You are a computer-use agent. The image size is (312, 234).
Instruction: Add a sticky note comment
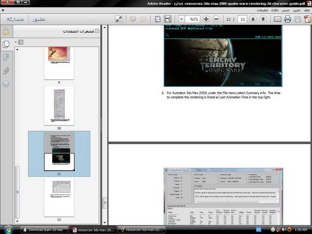[x=143, y=19]
